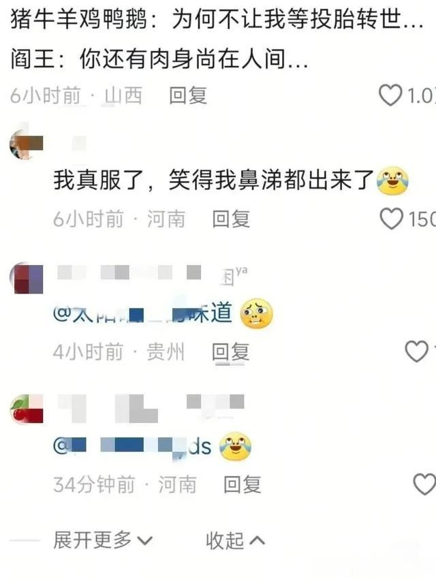Reply to the 山西 top comment
Viewport: 436px width, 581px height.
point(188,95)
